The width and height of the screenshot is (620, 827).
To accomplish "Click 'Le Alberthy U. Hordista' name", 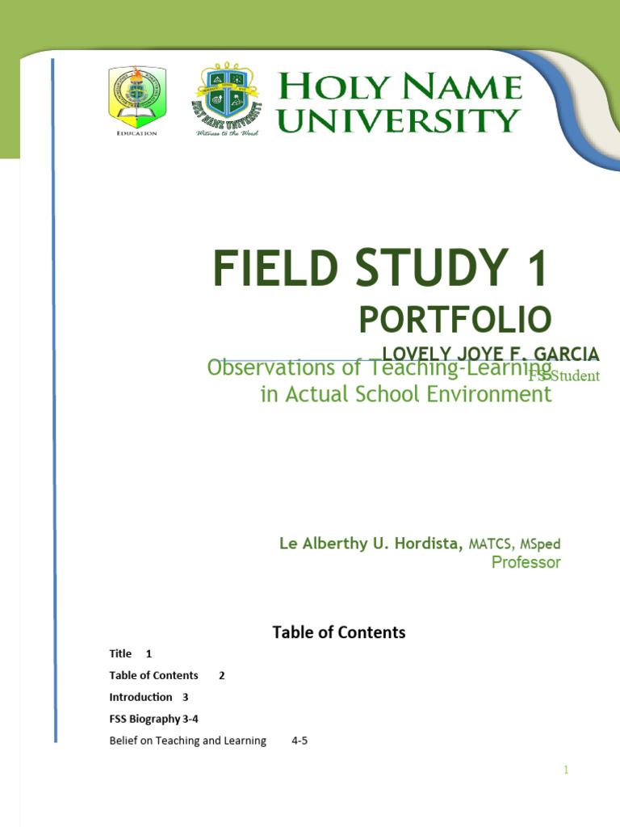I will pyautogui.click(x=371, y=544).
